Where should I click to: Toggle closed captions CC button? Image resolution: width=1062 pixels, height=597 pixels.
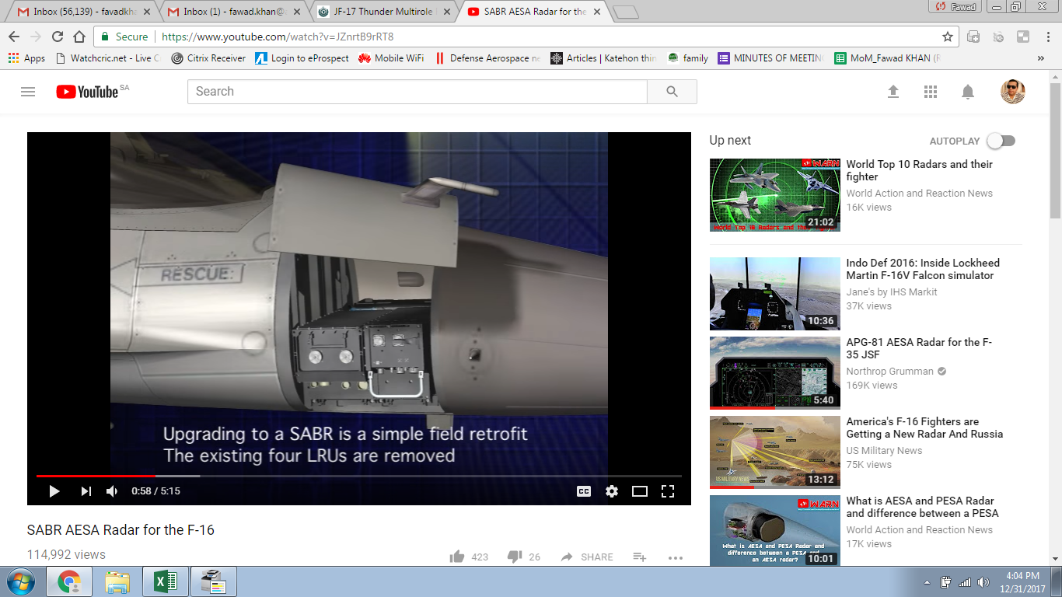tap(584, 491)
